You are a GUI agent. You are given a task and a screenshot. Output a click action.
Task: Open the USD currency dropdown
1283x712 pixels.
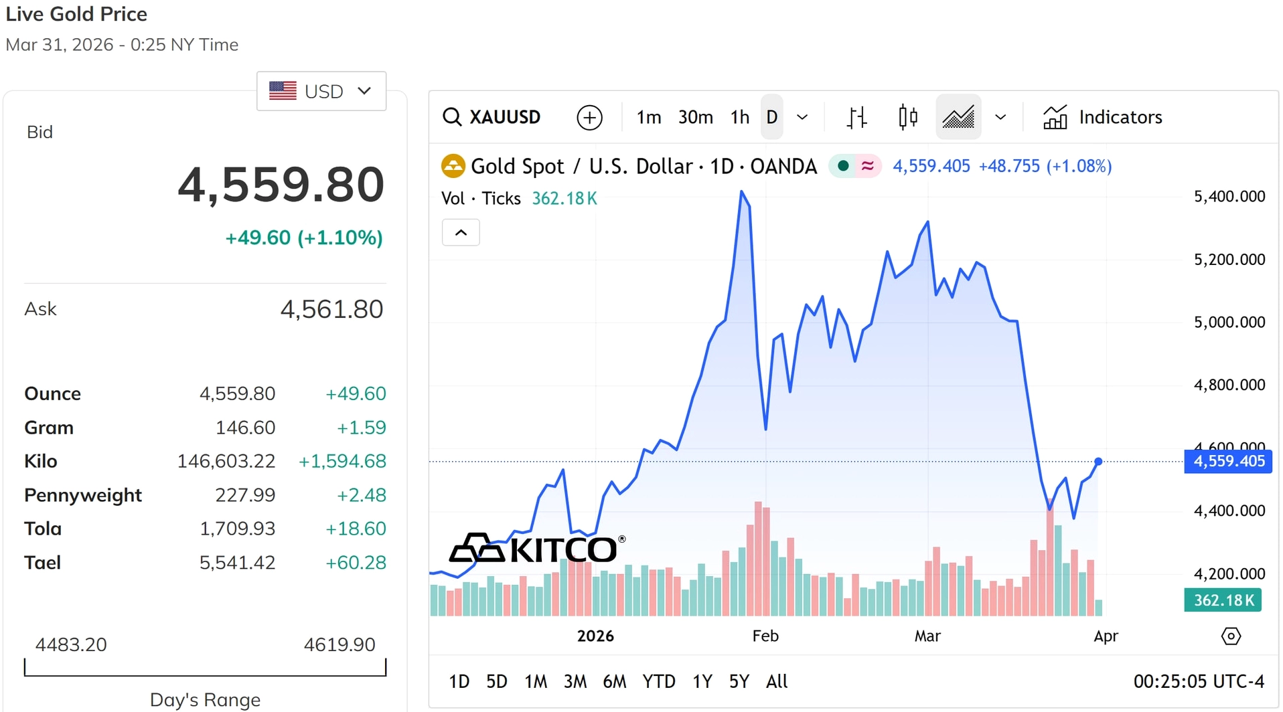[321, 90]
